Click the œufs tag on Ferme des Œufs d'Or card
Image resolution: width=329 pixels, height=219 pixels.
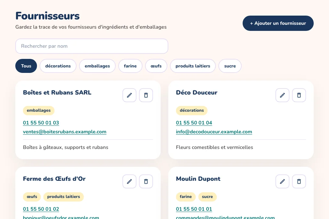[x=32, y=197]
